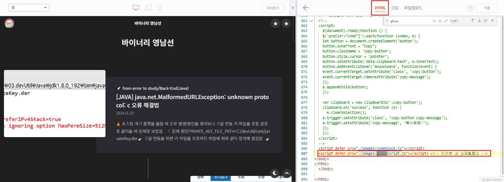Expand the replace field in the find widget
504x182 pixels.
click(386, 21)
